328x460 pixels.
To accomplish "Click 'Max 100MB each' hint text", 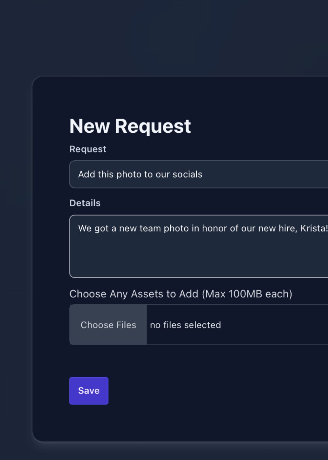I will pyautogui.click(x=247, y=293).
